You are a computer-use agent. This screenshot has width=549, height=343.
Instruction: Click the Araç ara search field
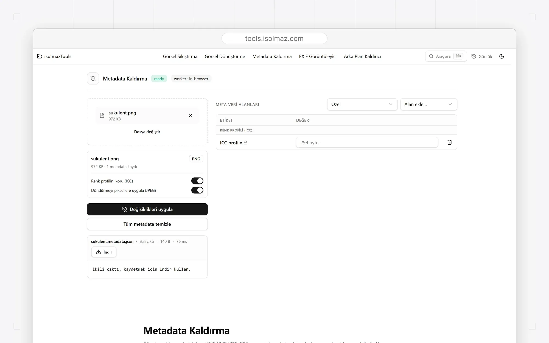pos(446,56)
